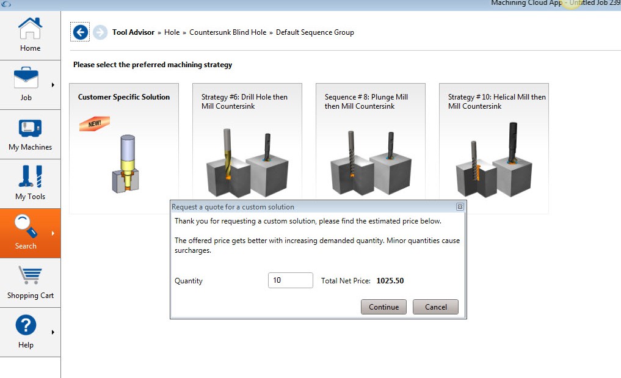Viewport: 621px width, 378px height.
Task: Open Countersunk Blind Hole breadcrumb
Action: click(228, 32)
